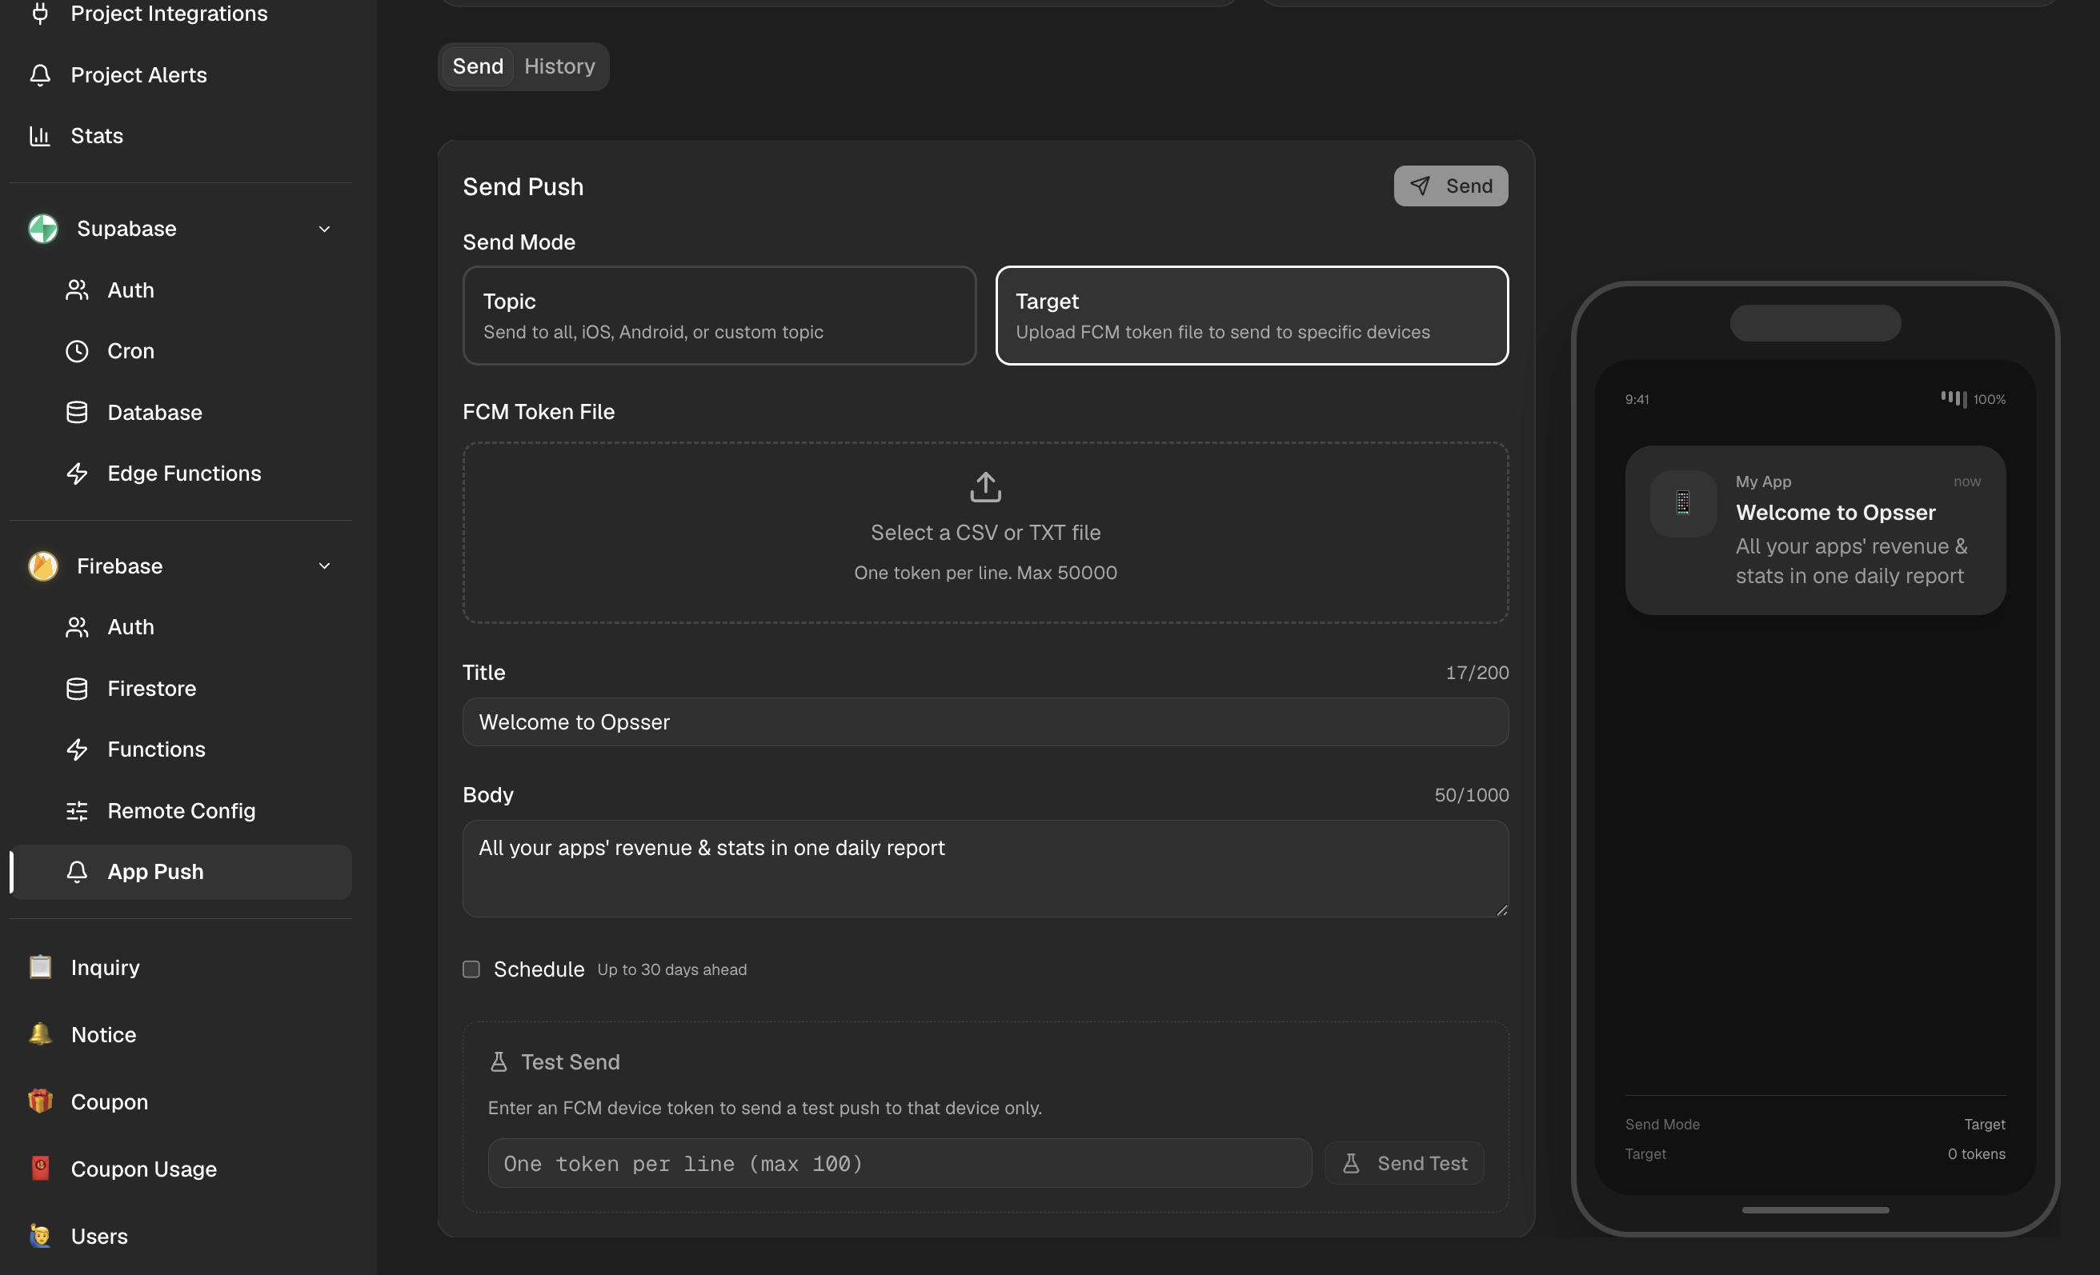Click the '50/1000' body character counter

1471,796
